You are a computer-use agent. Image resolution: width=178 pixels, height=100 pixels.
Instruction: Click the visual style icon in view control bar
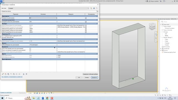coord(37,93)
